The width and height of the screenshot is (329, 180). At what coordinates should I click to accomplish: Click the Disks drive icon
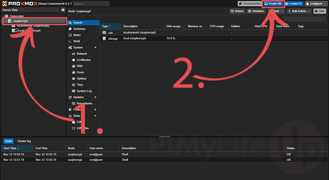click(x=70, y=116)
